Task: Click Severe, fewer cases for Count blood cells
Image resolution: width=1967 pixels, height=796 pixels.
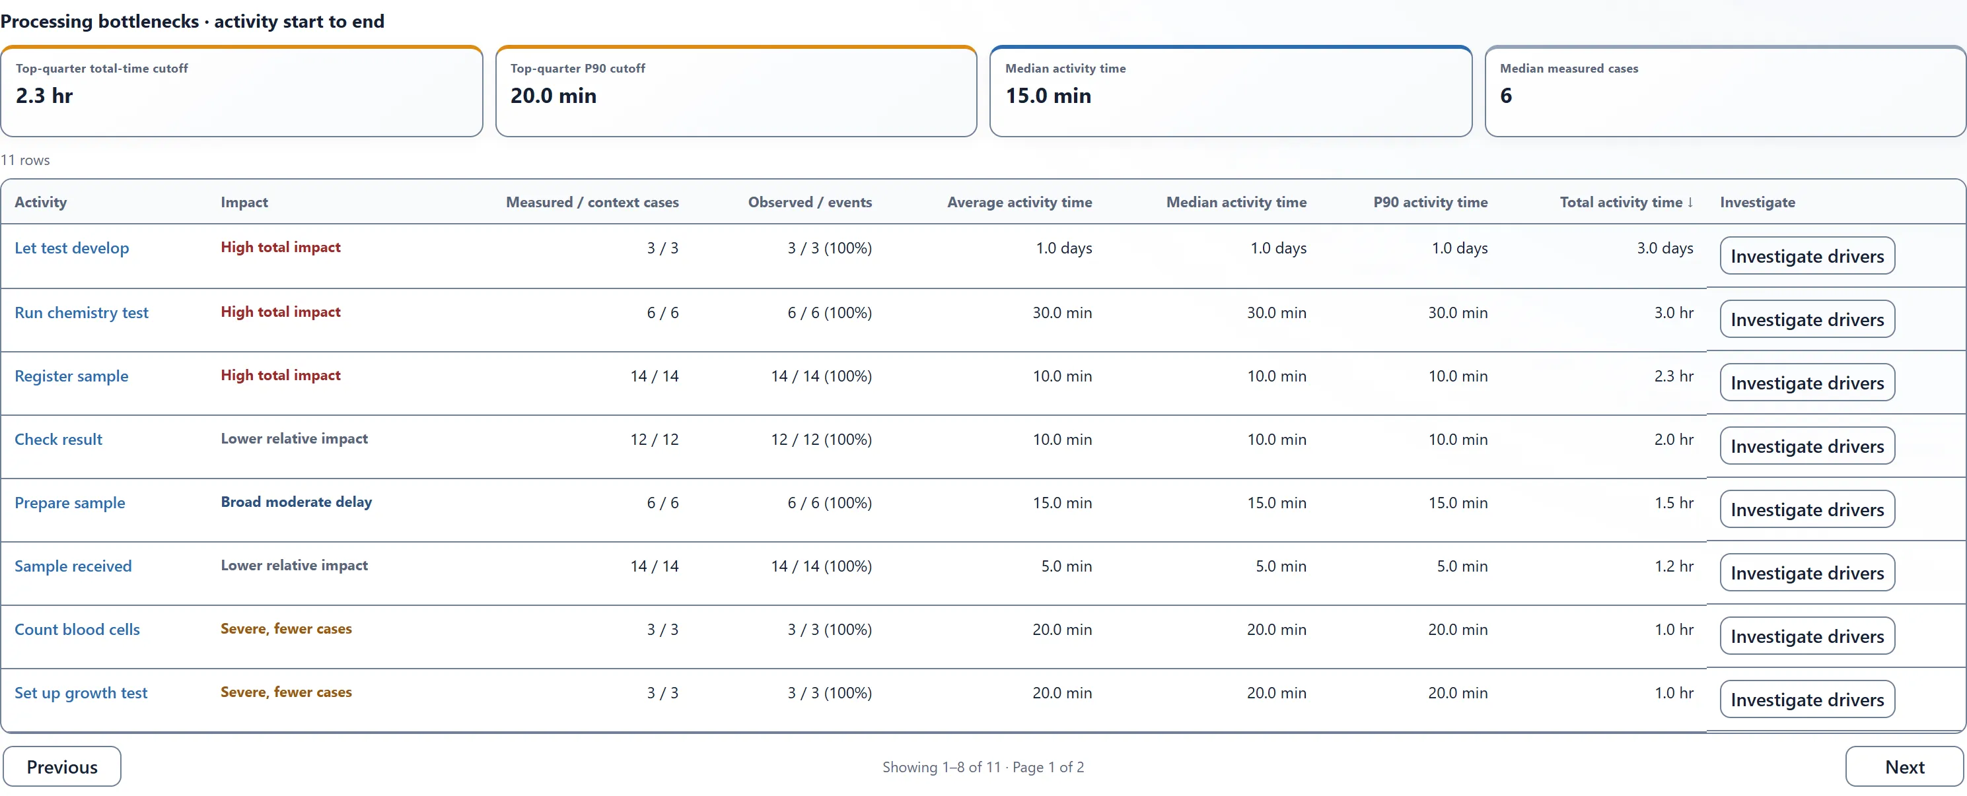Action: (287, 629)
